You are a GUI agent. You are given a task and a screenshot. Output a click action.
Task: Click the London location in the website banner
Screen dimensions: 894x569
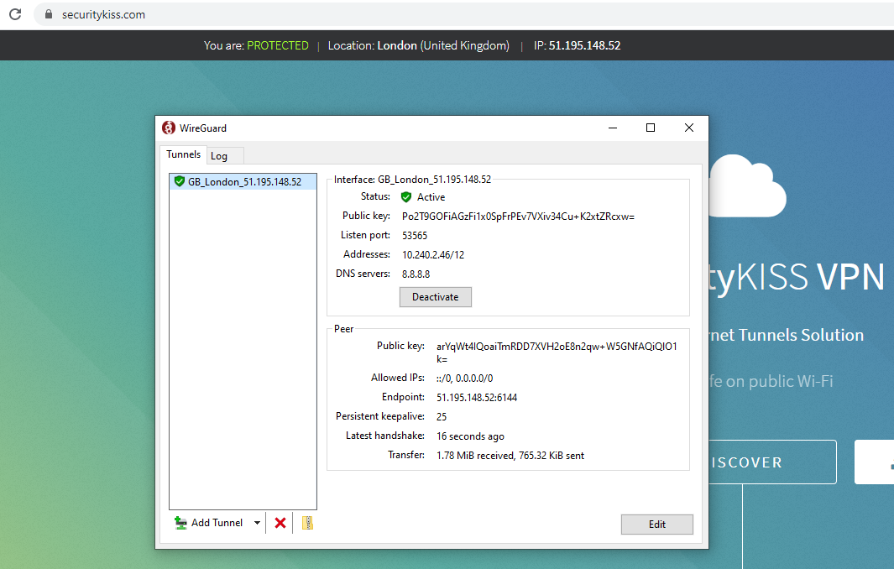(x=397, y=45)
